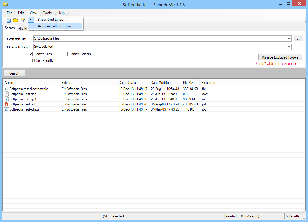
Task: Click the 18-Dec-13 11:49:20 created date
Action: pos(133,104)
